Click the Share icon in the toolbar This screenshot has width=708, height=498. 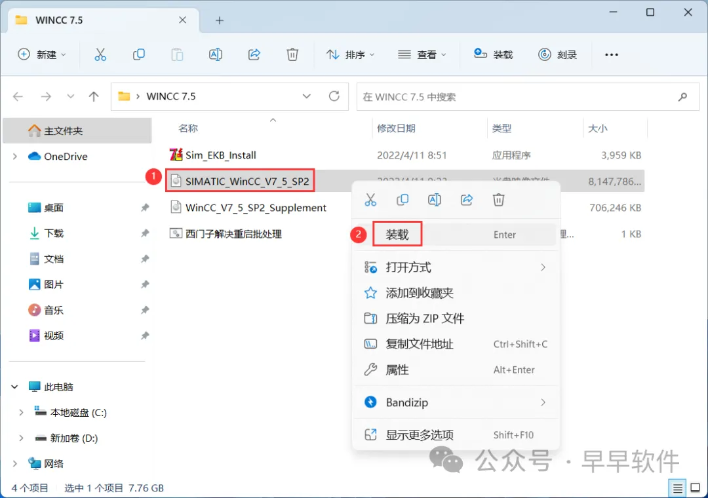[254, 54]
